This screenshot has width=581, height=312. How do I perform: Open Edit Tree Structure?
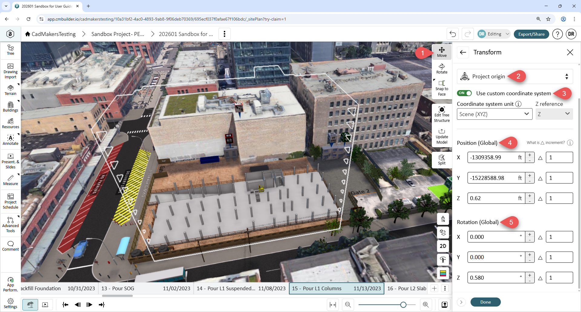(x=442, y=114)
